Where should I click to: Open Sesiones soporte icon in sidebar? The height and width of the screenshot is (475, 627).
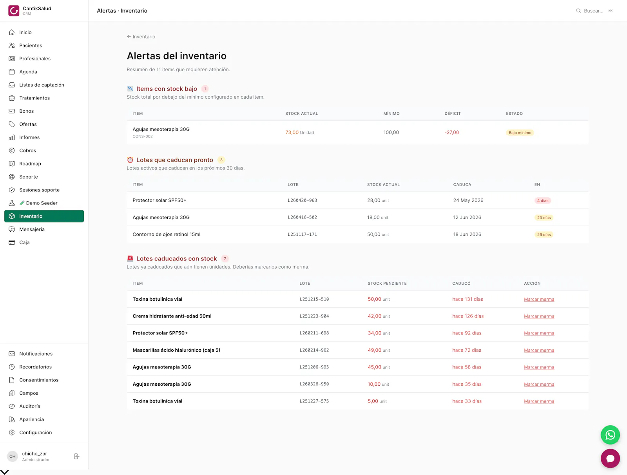(12, 190)
